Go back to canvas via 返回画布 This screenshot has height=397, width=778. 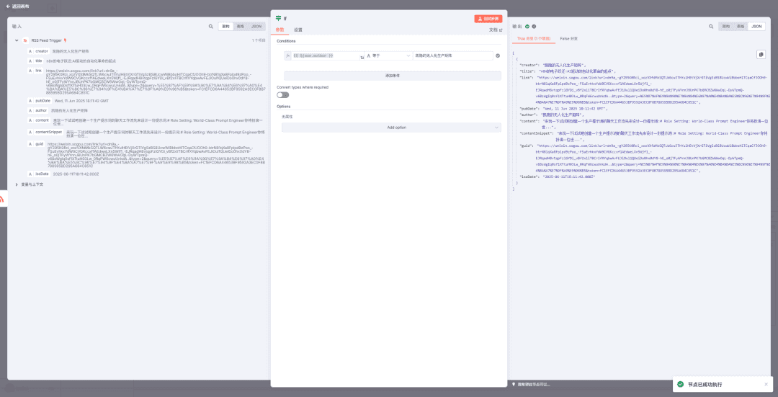(x=17, y=6)
